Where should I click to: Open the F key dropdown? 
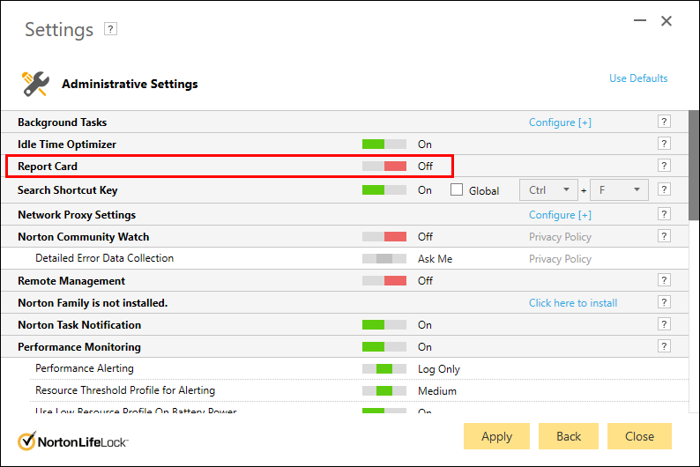coord(619,189)
